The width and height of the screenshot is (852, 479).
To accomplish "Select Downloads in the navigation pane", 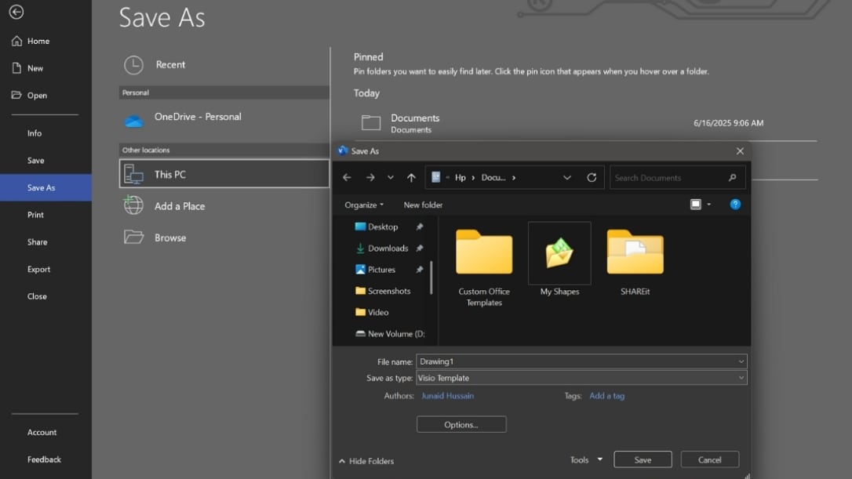I will click(x=388, y=249).
